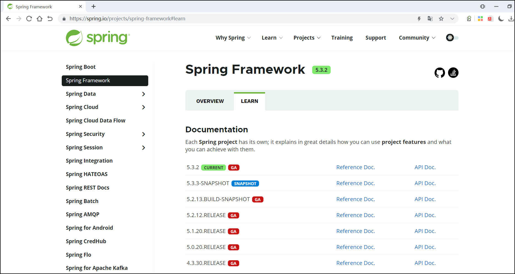This screenshot has width=515, height=274.
Task: Click the red PDF extension icon
Action: tap(490, 19)
